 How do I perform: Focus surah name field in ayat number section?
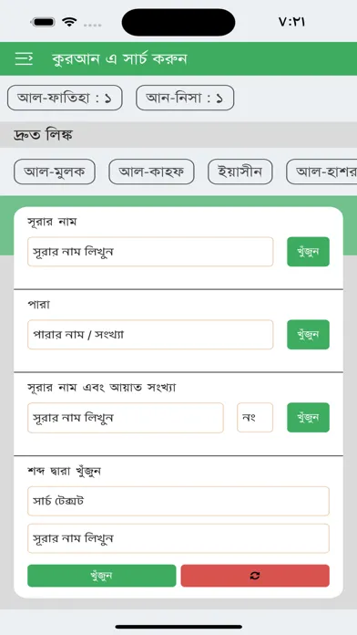coord(126,418)
